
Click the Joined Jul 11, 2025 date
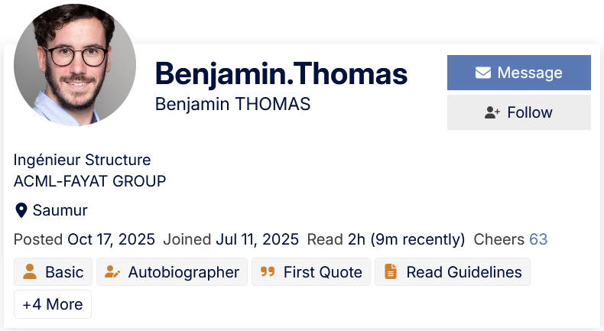[257, 239]
